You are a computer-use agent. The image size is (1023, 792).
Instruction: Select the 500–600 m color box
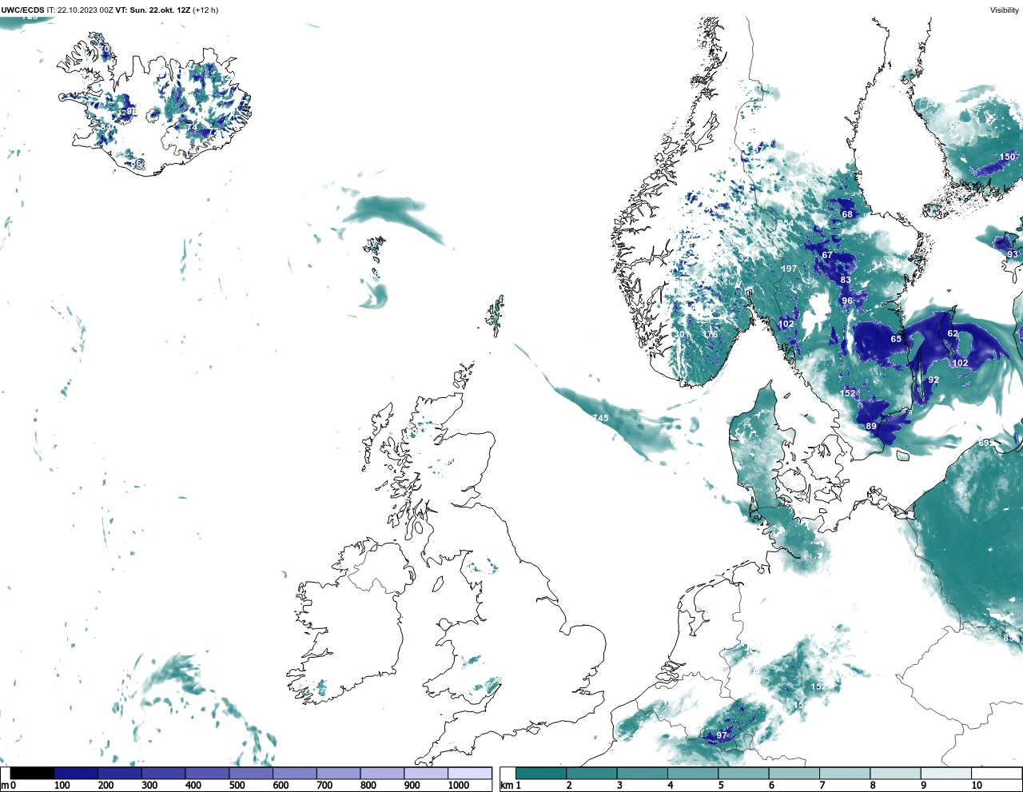(251, 773)
